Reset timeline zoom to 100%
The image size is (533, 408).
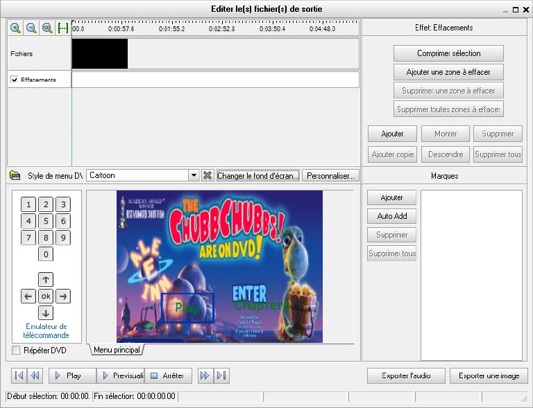(47, 28)
